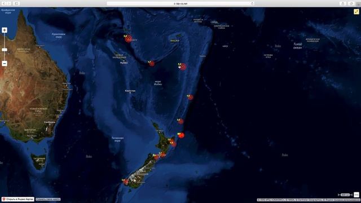
Task: Select the quake marker at southwest South Island
Action: point(125,182)
